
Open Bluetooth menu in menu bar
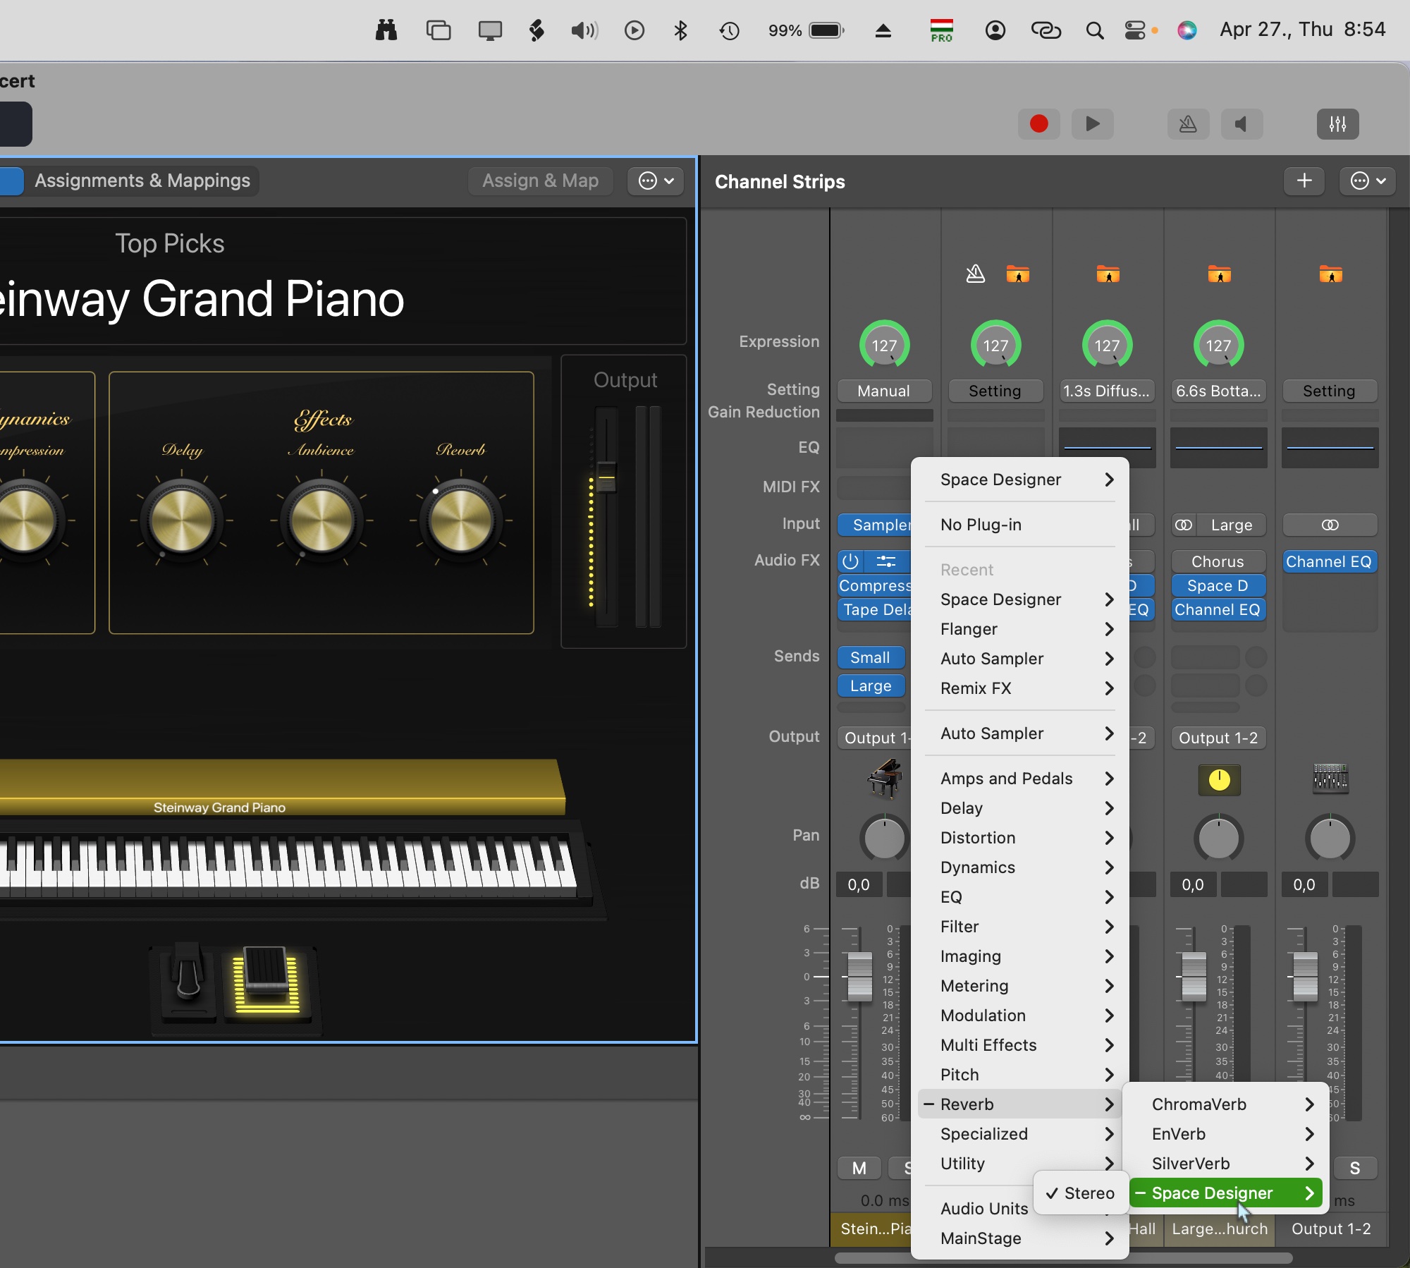coord(680,30)
